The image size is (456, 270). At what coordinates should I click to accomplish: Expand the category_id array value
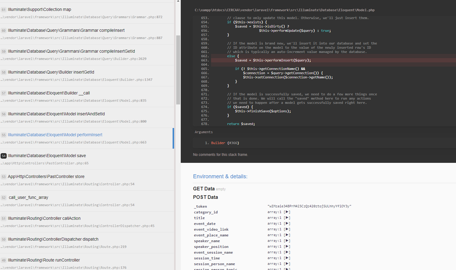287,212
